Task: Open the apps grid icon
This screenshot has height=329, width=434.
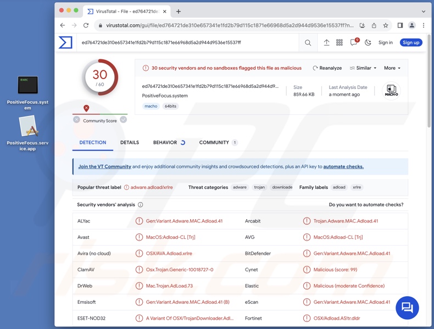Action: (340, 43)
